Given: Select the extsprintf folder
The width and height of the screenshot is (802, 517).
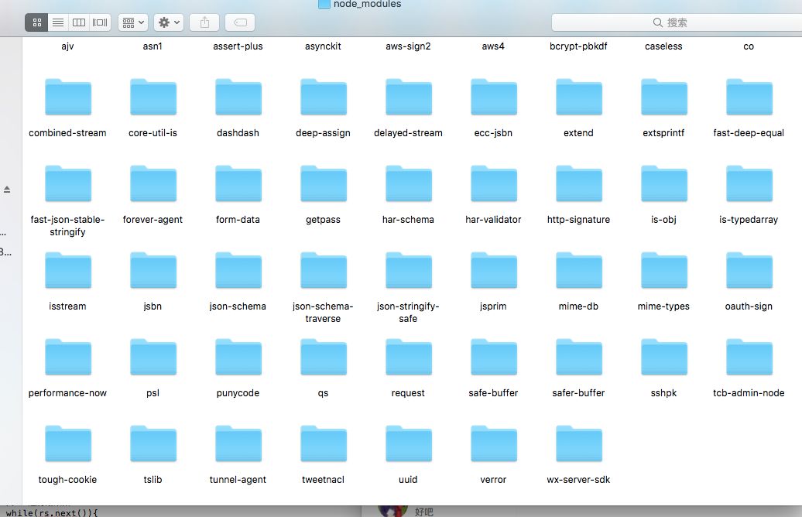Looking at the screenshot, I should point(664,97).
